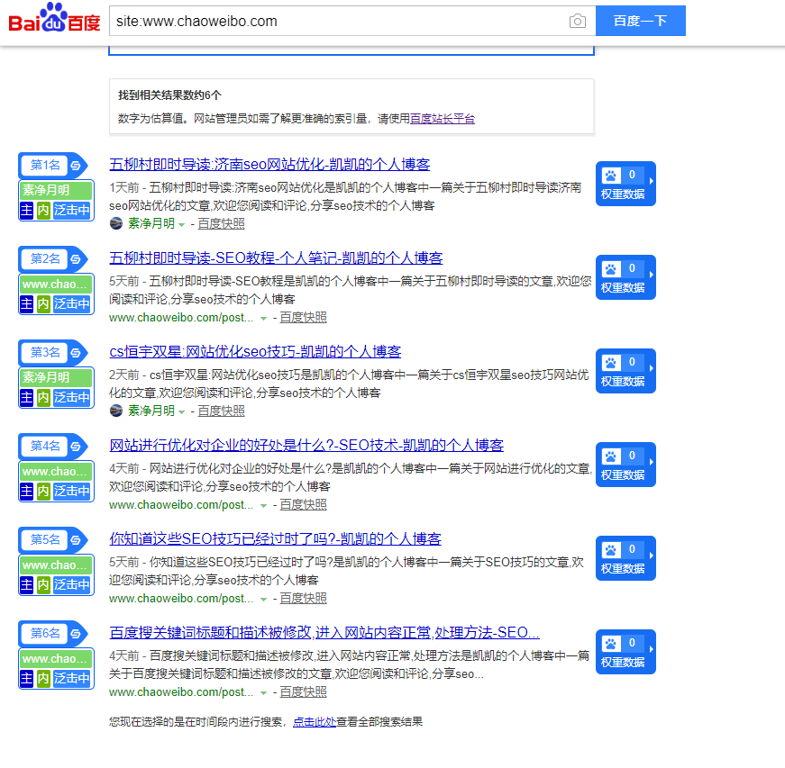Click www.chaoweibo.com/post URL in second result

click(x=181, y=318)
